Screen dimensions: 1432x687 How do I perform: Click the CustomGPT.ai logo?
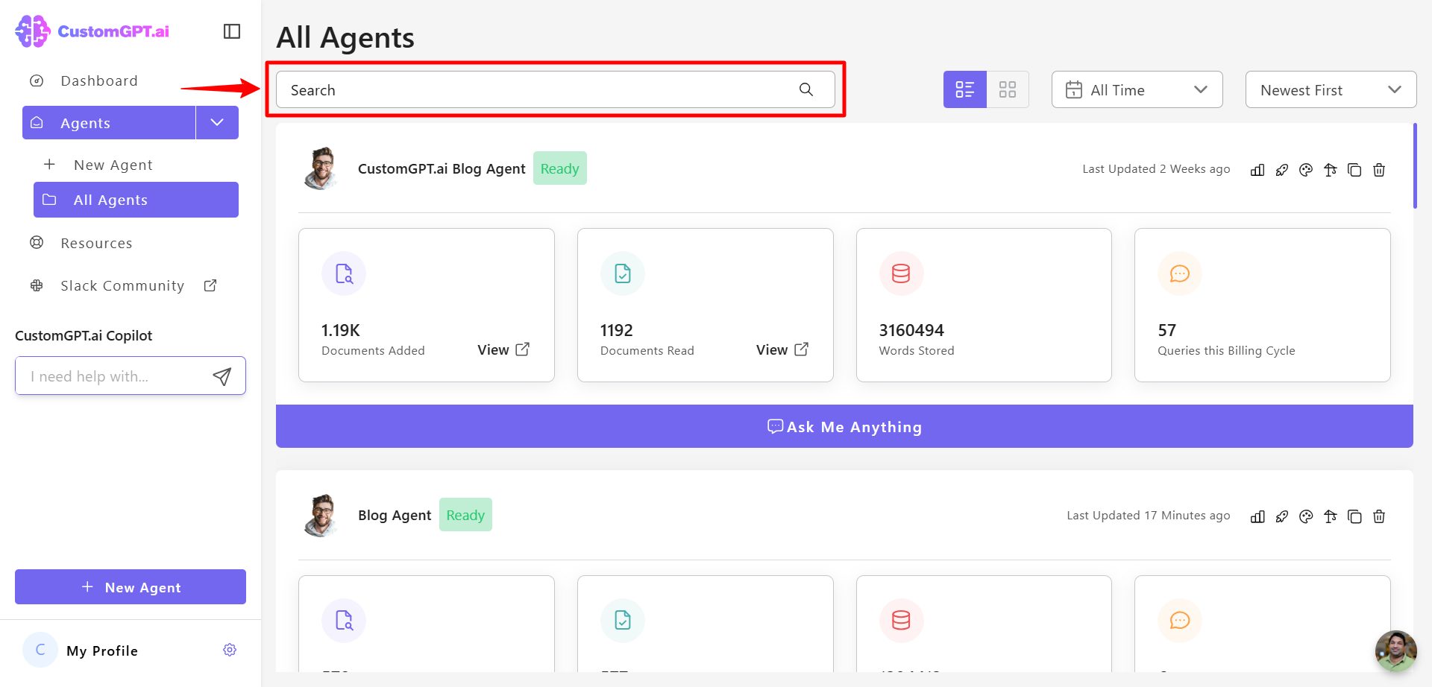pyautogui.click(x=92, y=31)
